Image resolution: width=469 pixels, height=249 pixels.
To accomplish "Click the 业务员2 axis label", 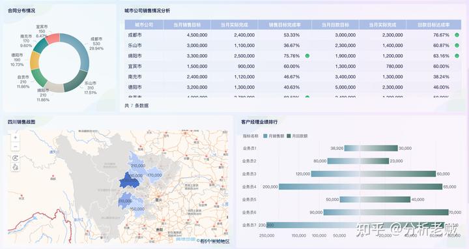I will (249, 161).
